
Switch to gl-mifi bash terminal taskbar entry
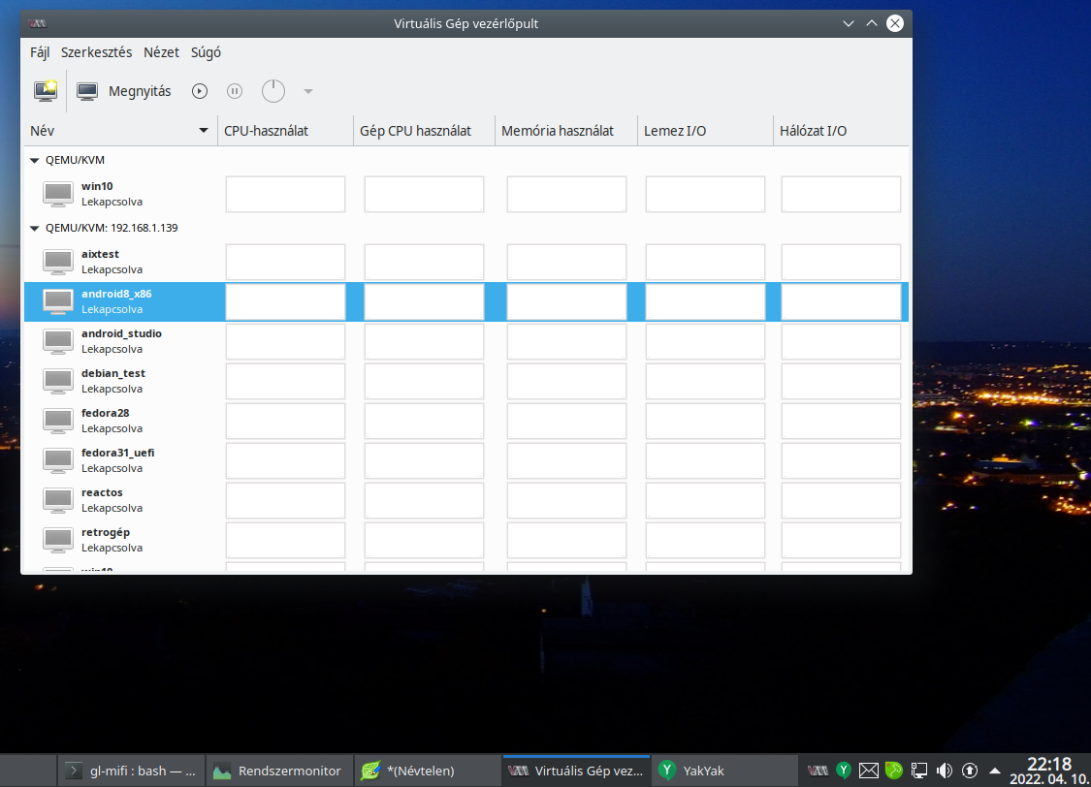click(132, 771)
